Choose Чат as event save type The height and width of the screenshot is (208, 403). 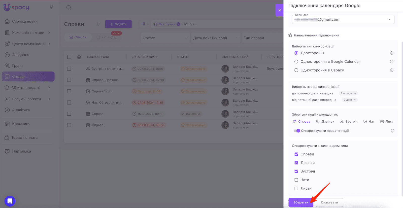tap(369, 122)
